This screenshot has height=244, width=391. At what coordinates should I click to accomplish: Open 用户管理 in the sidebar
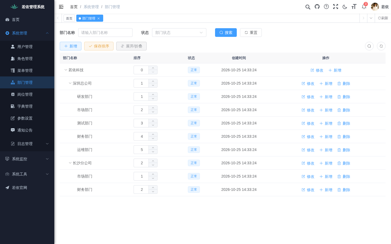[x=27, y=47]
